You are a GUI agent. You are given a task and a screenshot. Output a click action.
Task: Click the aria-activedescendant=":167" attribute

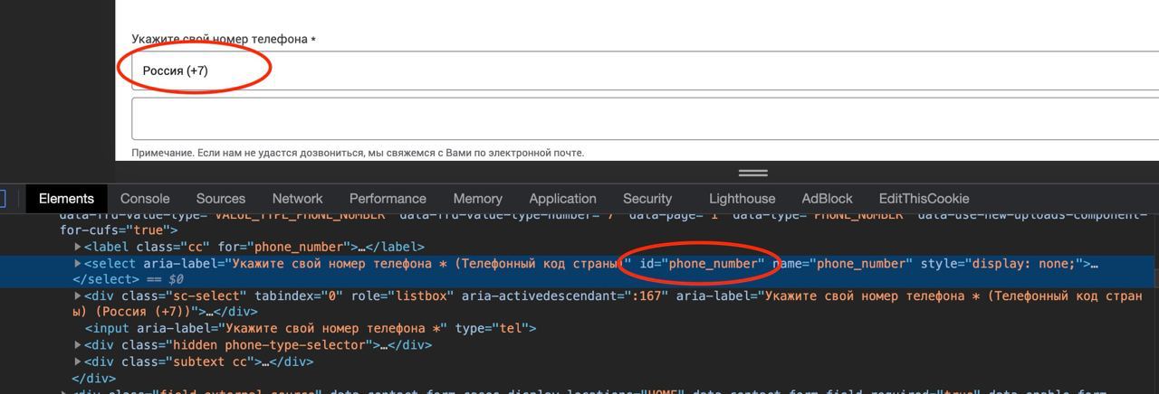[565, 295]
